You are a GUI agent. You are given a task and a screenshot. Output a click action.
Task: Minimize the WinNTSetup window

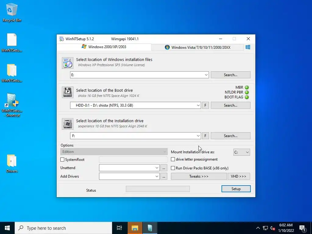221,39
